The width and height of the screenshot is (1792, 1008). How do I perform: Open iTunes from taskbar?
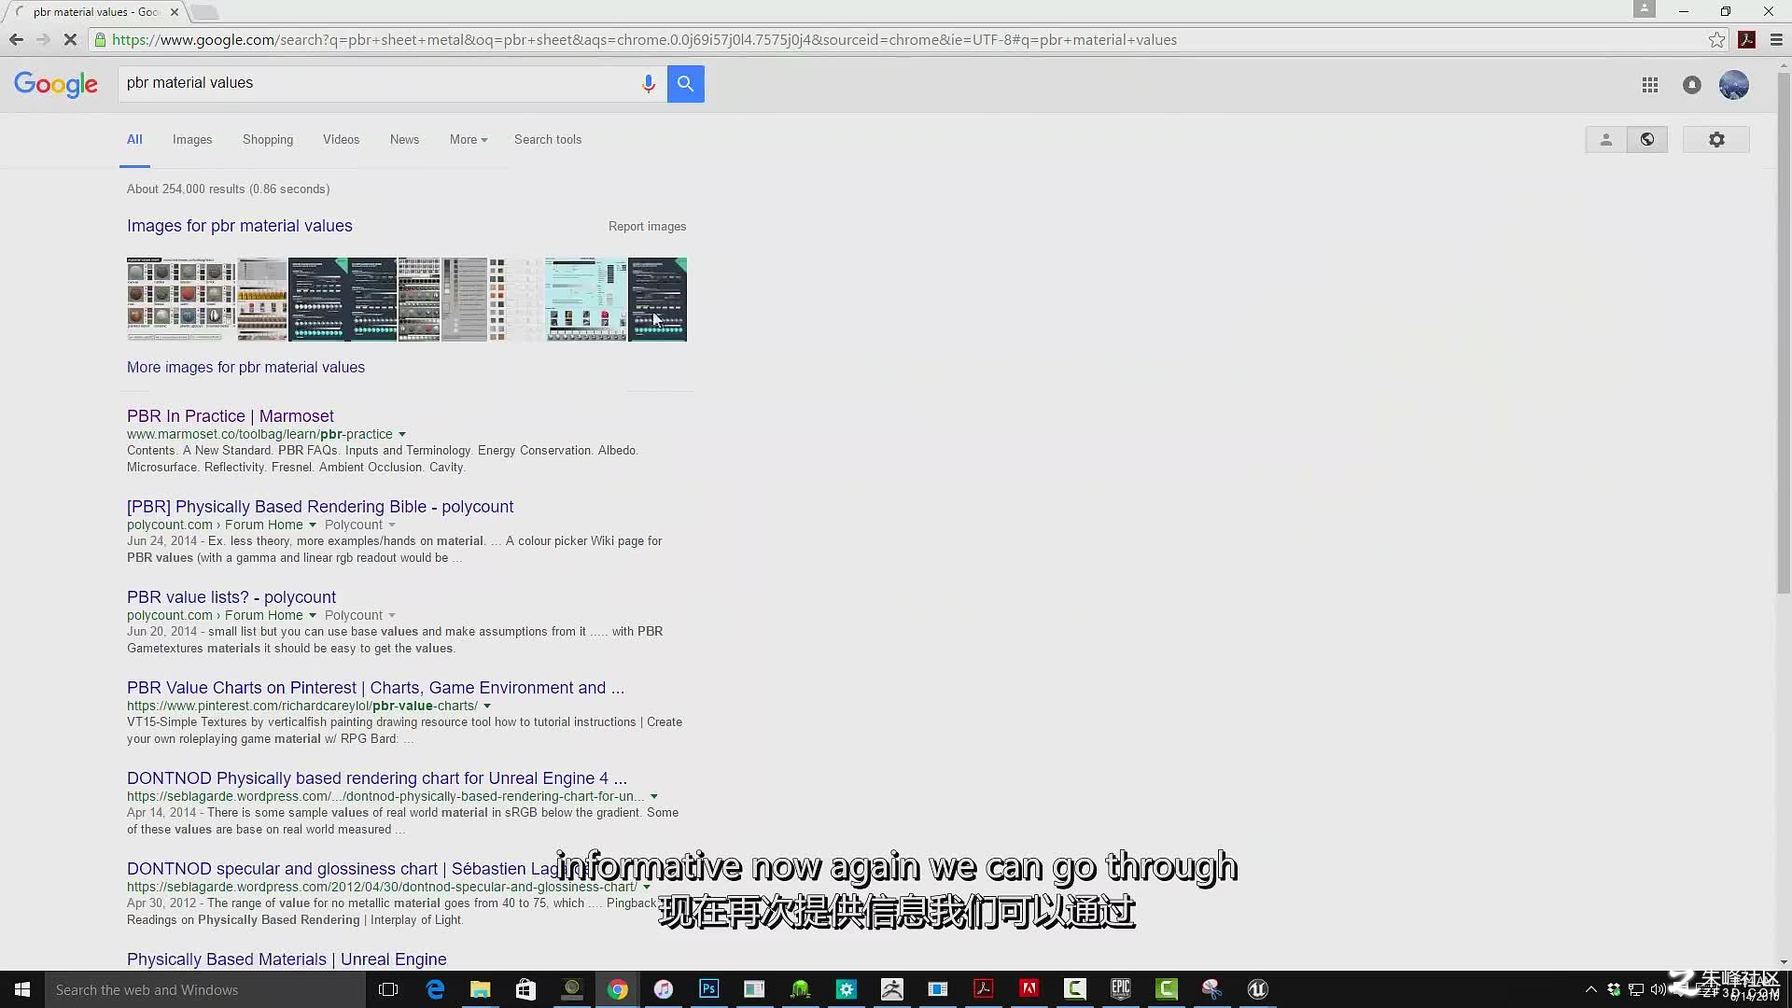664,989
